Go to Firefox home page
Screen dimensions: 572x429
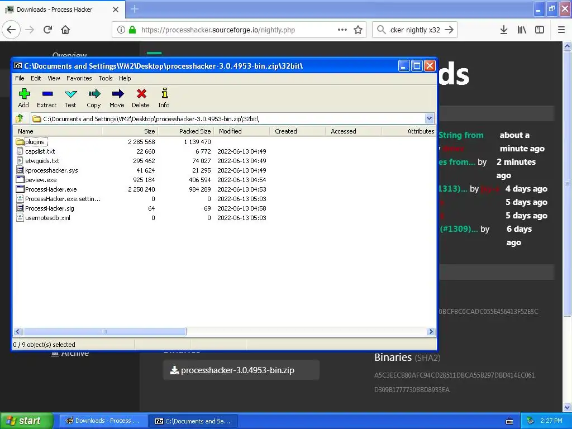click(65, 30)
